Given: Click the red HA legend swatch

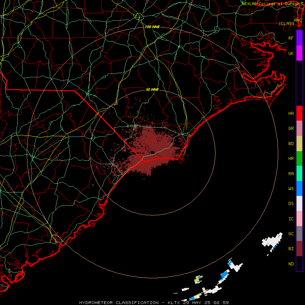Looking at the screenshot, I should pos(299,113).
